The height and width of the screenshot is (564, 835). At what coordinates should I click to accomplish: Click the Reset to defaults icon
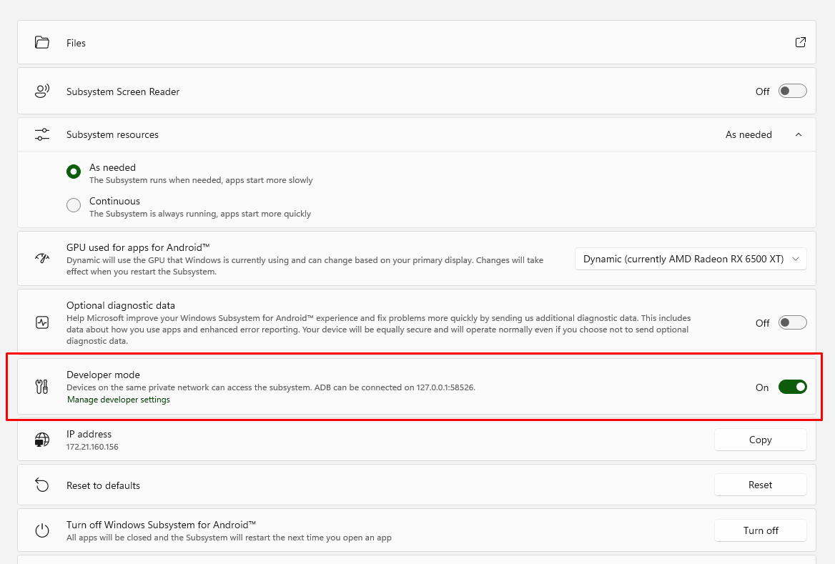pos(42,485)
